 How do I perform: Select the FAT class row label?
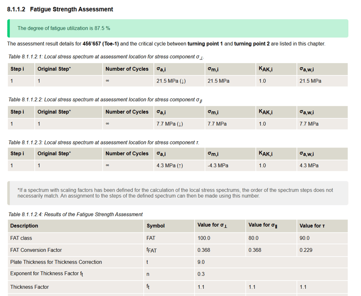[21, 238]
